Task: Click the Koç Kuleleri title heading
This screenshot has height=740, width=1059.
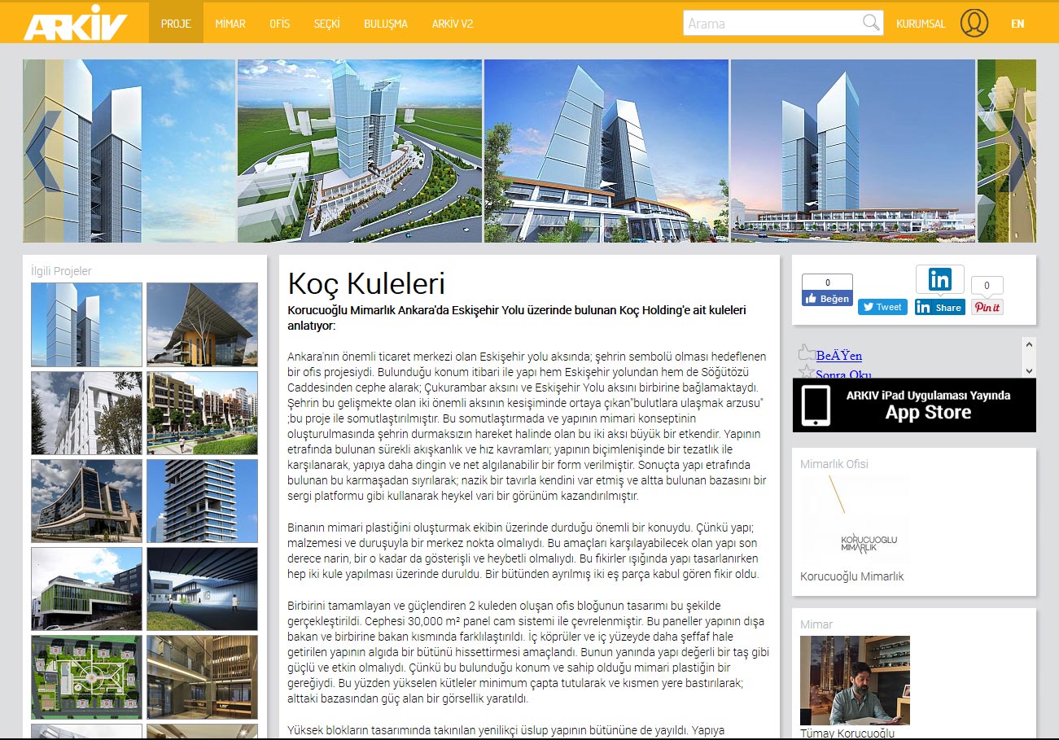Action: point(366,283)
